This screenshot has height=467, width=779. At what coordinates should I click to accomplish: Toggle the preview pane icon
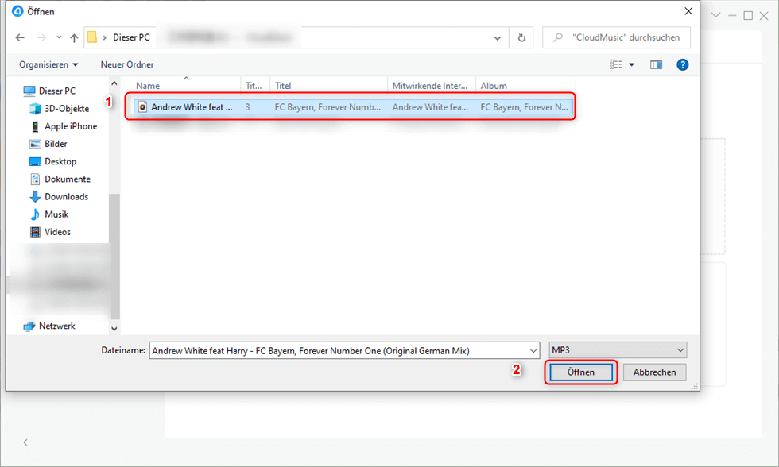point(657,64)
